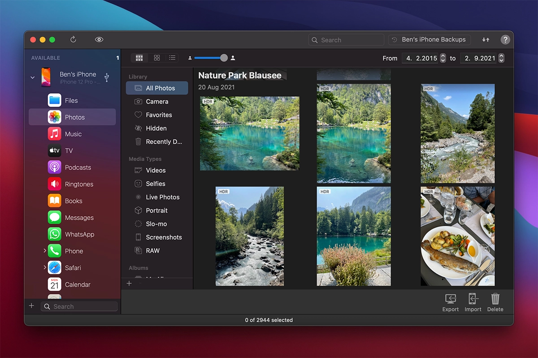Open the transfers arrows icon
This screenshot has height=358, width=538.
pos(486,39)
